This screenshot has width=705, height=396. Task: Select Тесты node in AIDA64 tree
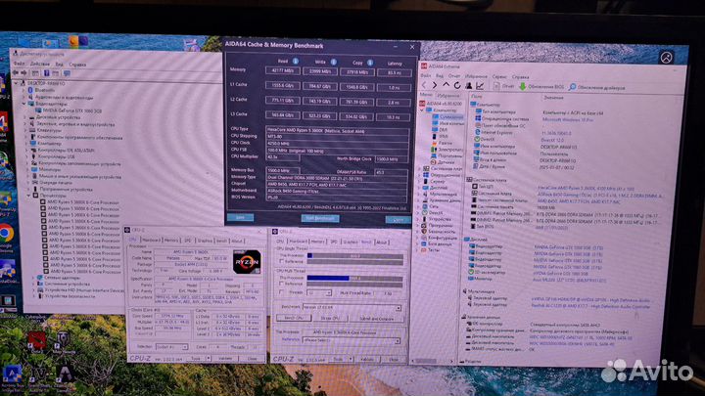point(430,250)
